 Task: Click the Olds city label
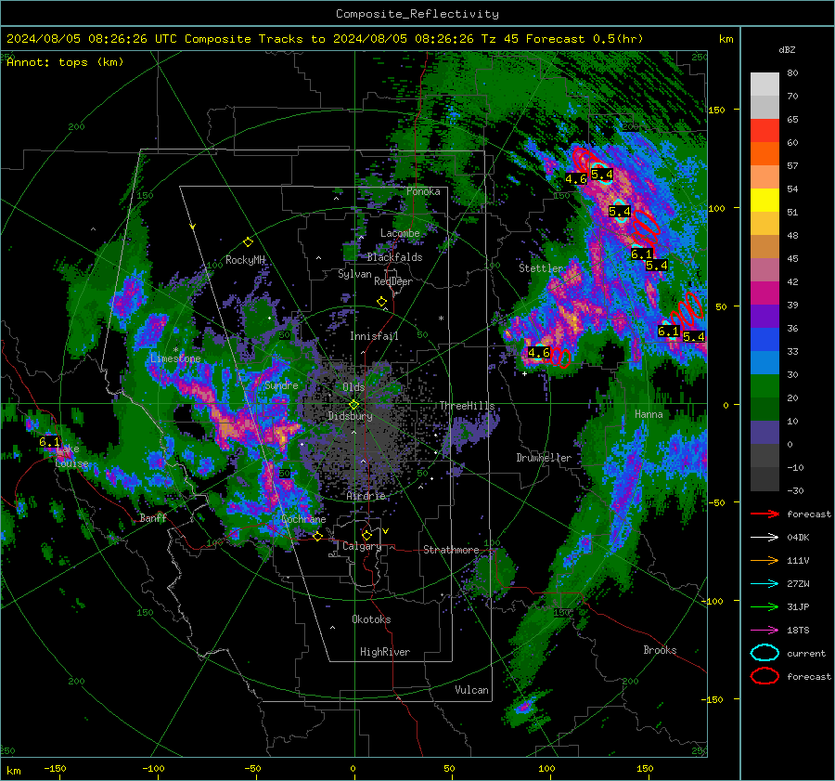coord(353,386)
